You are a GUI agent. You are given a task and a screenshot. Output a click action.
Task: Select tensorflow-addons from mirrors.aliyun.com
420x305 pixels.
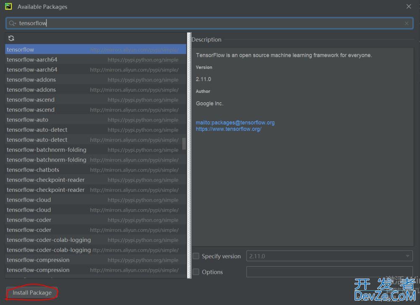pyautogui.click(x=96, y=90)
